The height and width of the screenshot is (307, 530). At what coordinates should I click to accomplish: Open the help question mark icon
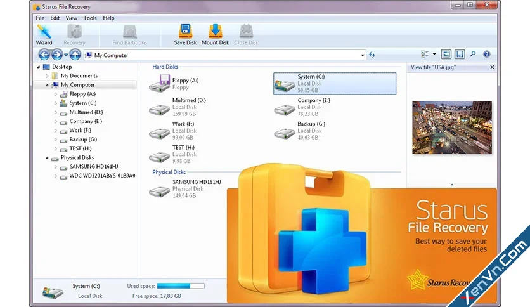point(487,54)
